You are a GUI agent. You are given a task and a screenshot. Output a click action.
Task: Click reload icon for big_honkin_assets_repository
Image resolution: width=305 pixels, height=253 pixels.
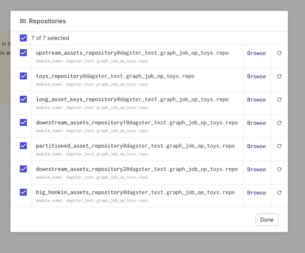(279, 193)
